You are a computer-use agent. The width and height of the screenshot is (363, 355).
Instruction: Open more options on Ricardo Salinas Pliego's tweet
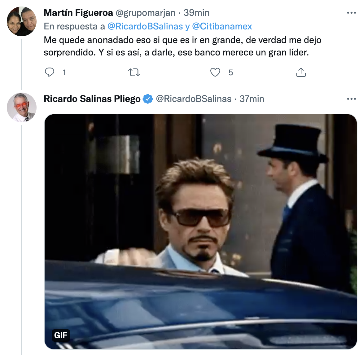point(351,99)
